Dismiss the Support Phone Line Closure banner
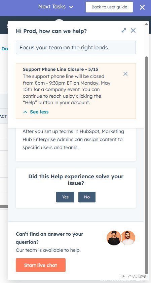The image size is (151, 283). [x=125, y=74]
